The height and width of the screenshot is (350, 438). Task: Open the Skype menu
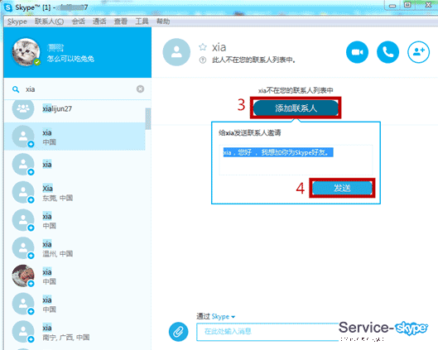click(x=17, y=22)
